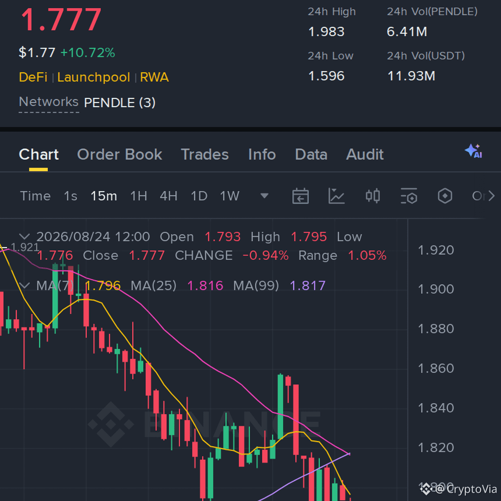Click the large 1.777 last price
Viewport: 501px width, 501px height.
[61, 19]
